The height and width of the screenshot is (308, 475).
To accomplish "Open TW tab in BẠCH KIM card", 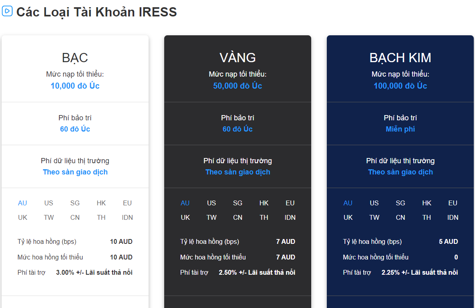I will 374,218.
